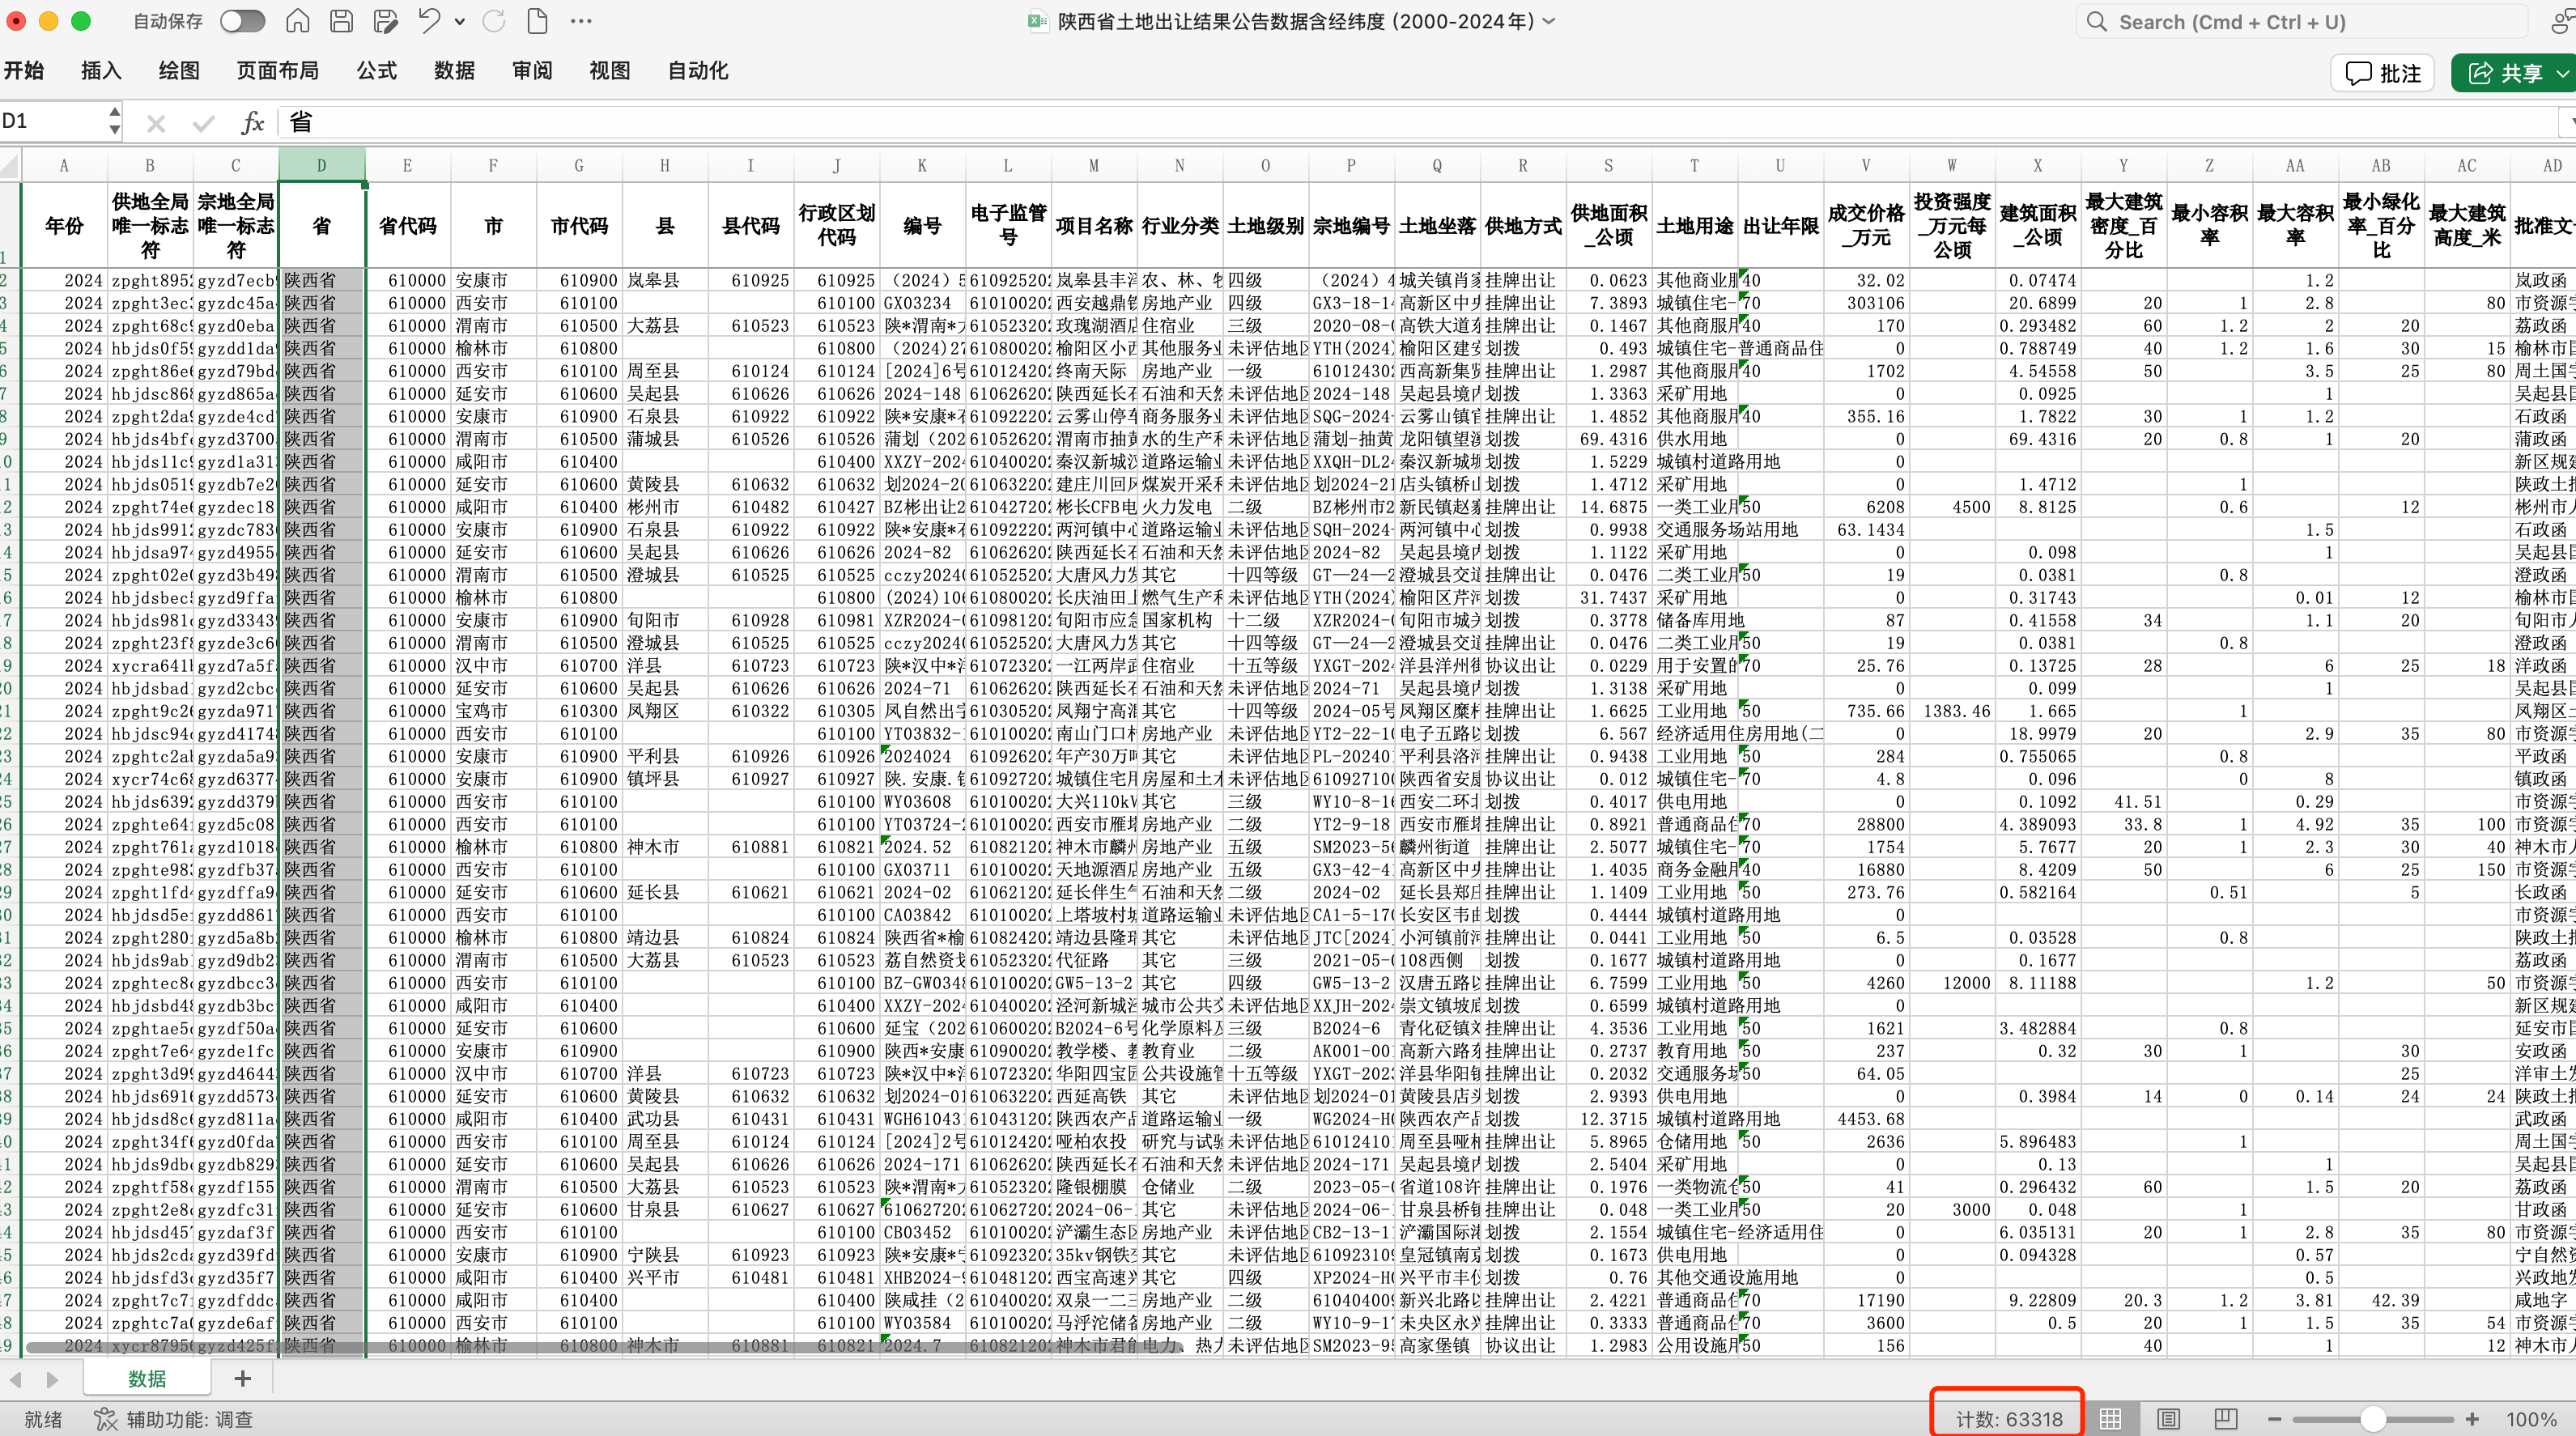Open the 共享 share button dropdown arrow
The width and height of the screenshot is (2576, 1436).
click(x=2561, y=73)
